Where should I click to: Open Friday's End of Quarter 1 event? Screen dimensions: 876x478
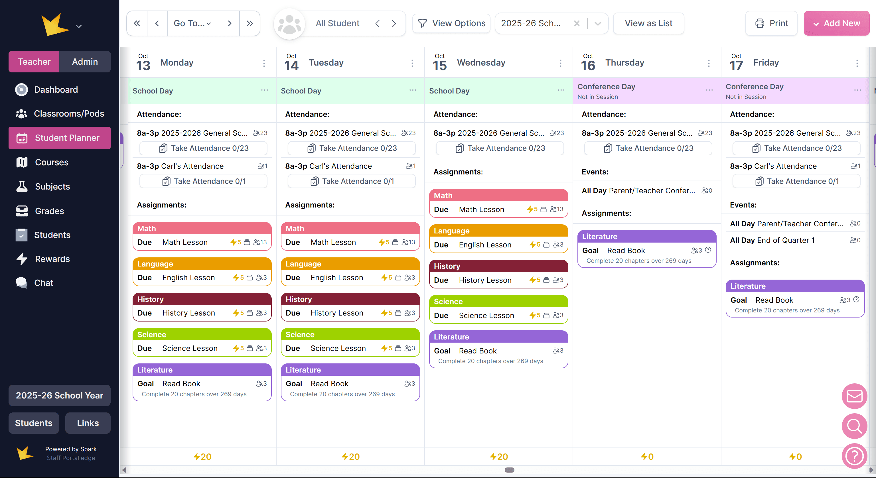point(795,240)
